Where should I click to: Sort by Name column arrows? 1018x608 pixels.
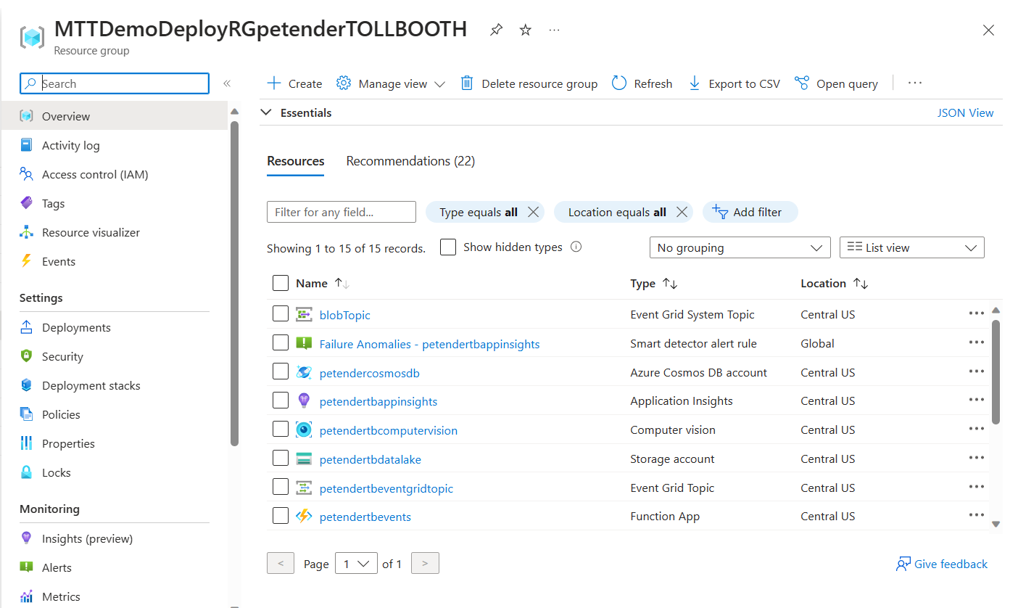[x=342, y=284]
